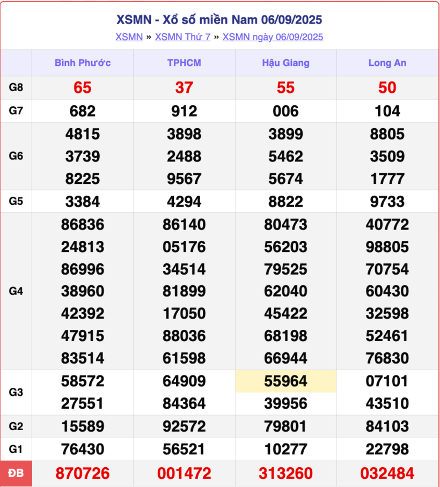Open the XSMN breadcrumb link
440x487 pixels.
129,37
